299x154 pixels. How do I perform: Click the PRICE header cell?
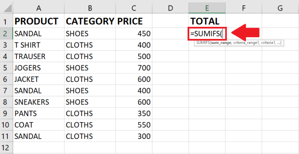(x=134, y=21)
